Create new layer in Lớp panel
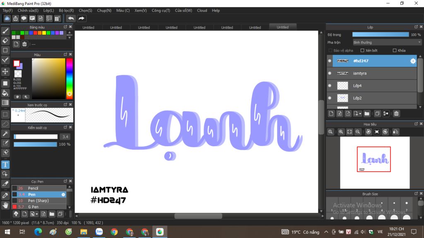The width and height of the screenshot is (424, 238). (x=331, y=114)
